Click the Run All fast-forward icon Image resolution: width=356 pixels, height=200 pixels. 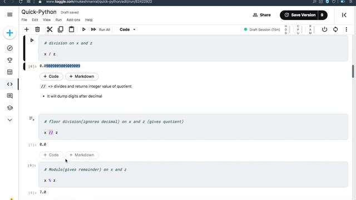pos(93,29)
